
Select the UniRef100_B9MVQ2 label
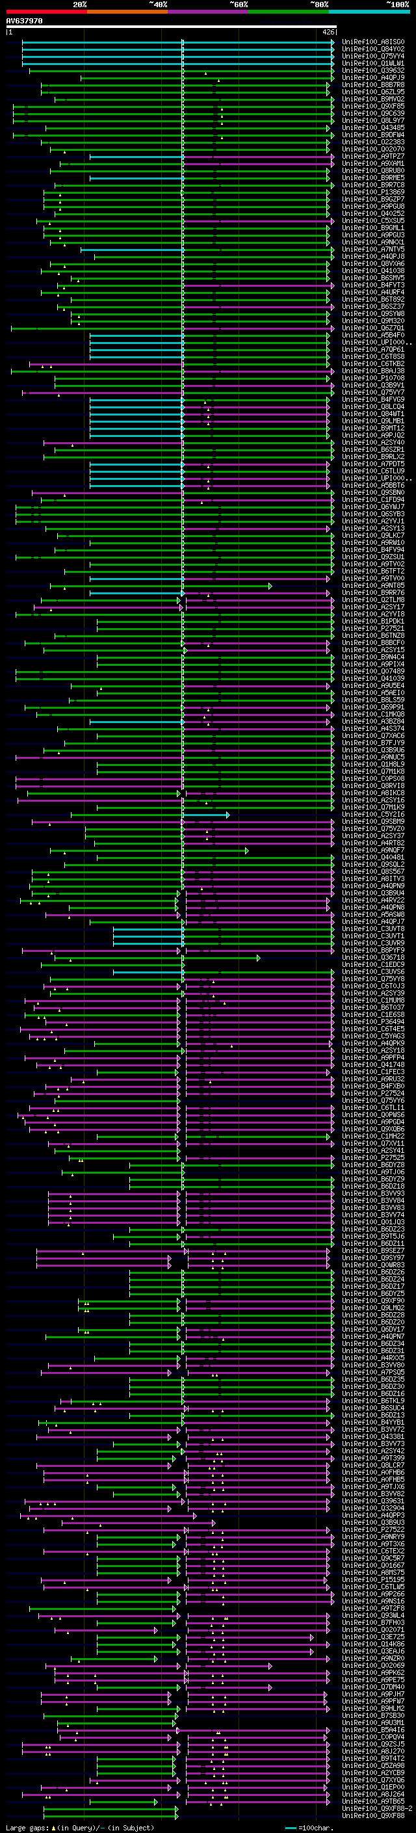click(x=373, y=99)
